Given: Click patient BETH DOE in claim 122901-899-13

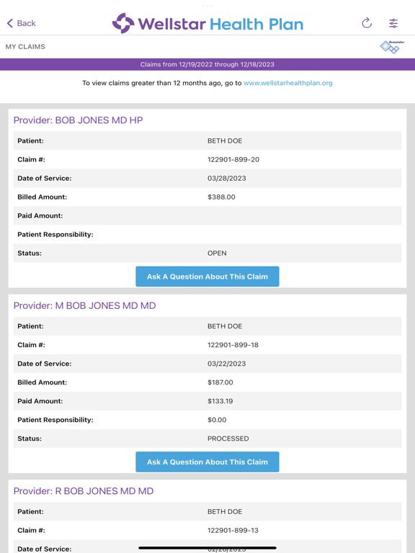Looking at the screenshot, I should [x=225, y=512].
